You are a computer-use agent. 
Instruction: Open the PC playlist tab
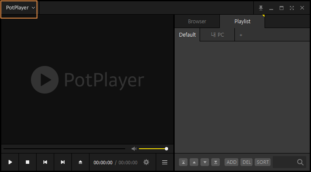tap(217, 35)
